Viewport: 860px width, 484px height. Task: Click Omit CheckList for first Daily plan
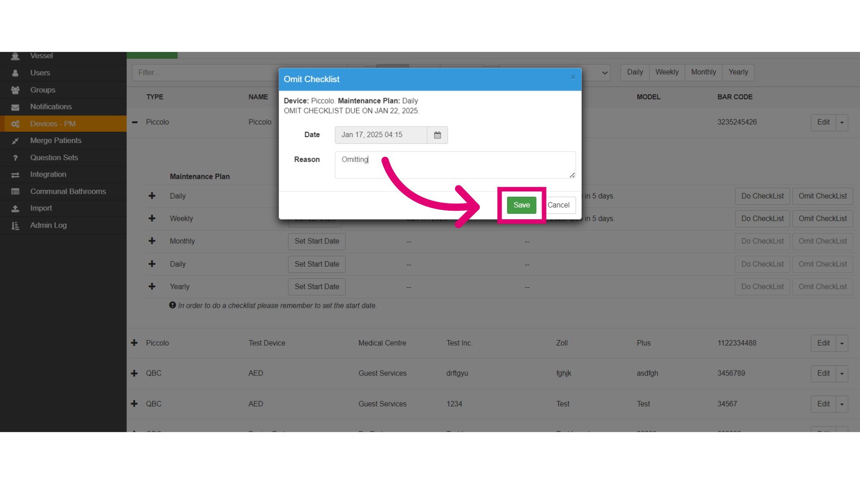click(822, 196)
